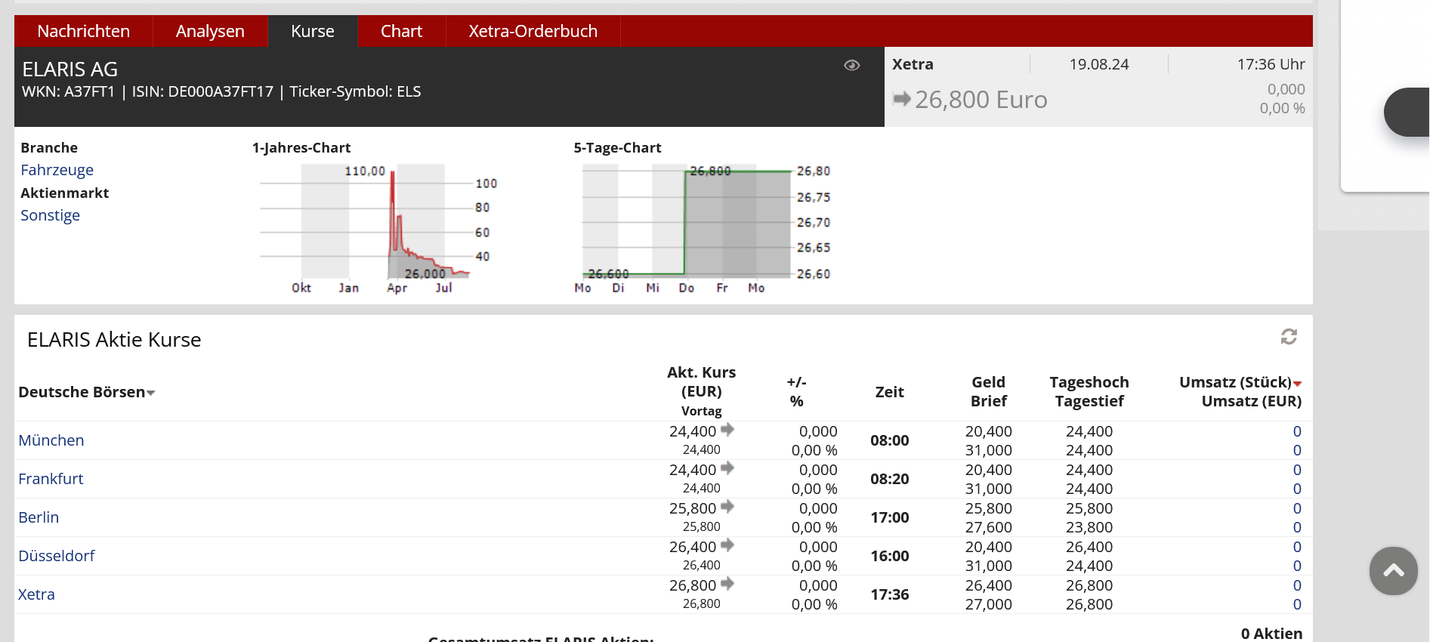This screenshot has height=642, width=1430.
Task: Open the 1-Jahres-Chart thumbnail
Action: (x=374, y=227)
